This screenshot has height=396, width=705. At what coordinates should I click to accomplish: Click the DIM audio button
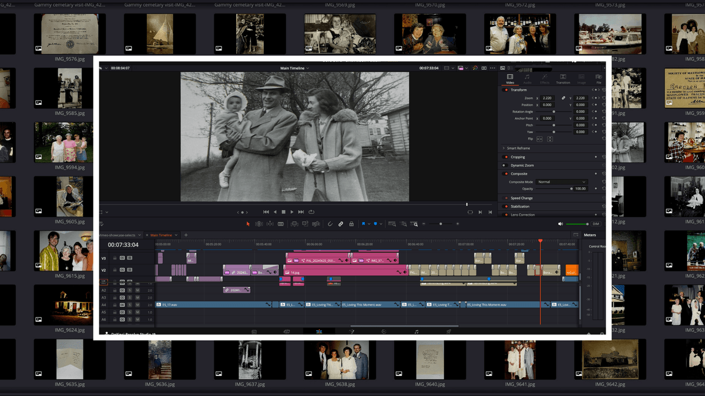(x=595, y=224)
